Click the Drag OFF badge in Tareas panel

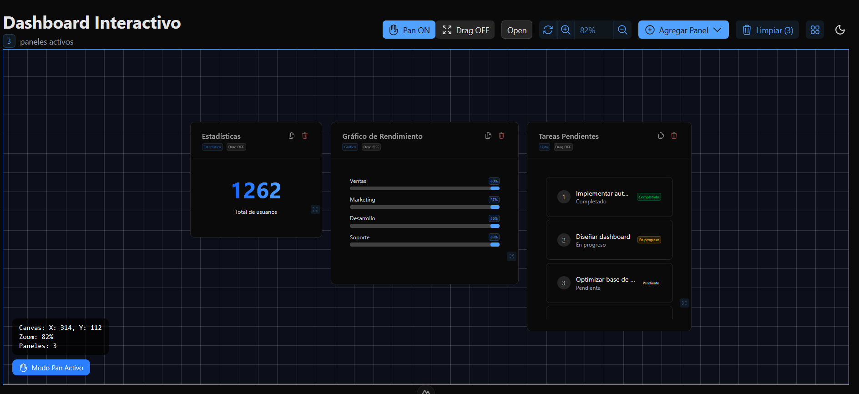tap(563, 147)
